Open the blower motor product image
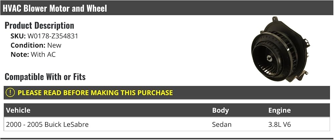 pyautogui.click(x=281, y=49)
